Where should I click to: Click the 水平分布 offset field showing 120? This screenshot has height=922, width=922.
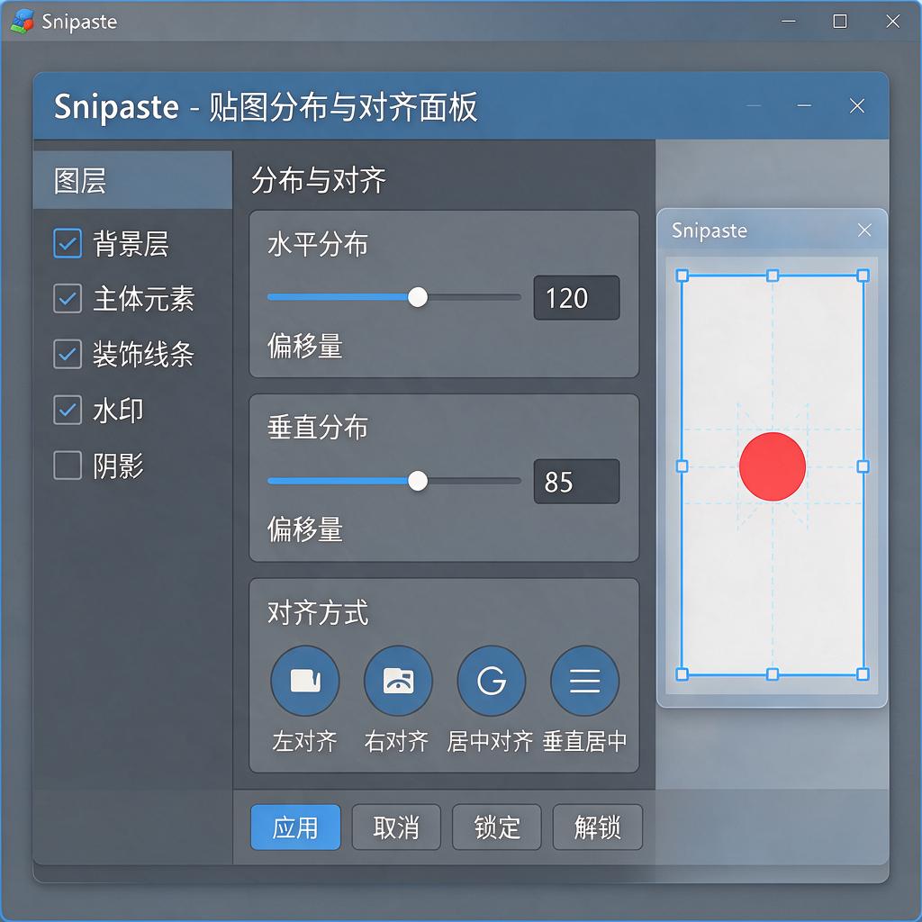click(x=576, y=297)
